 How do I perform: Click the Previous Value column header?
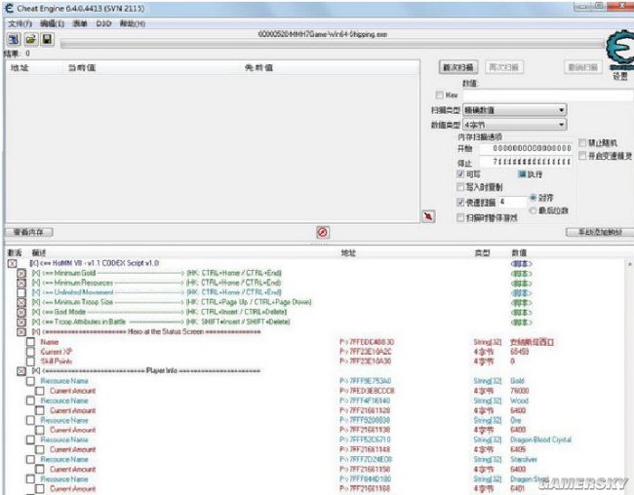[x=258, y=67]
